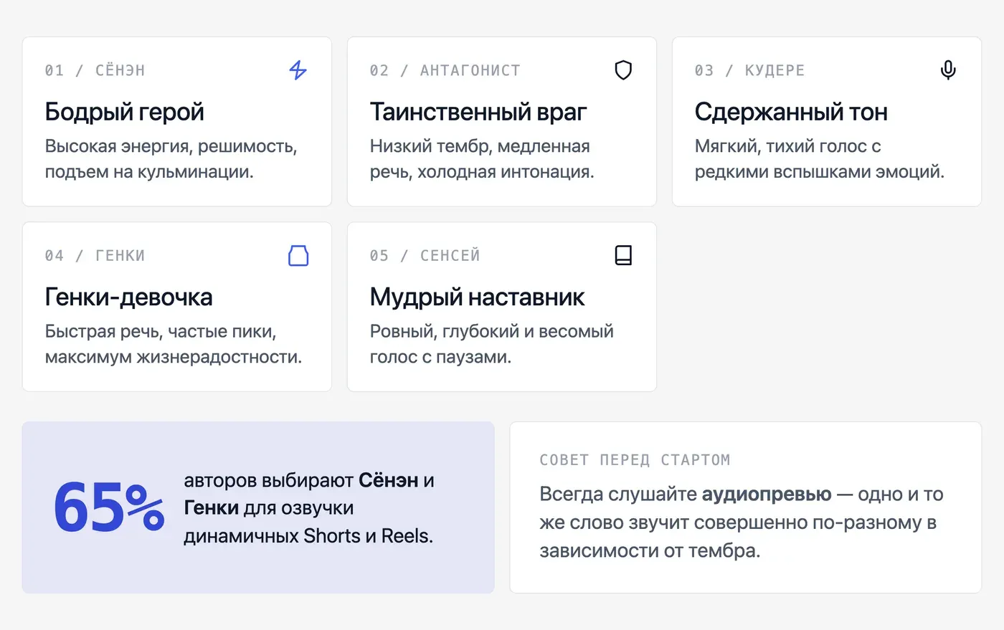
Task: Select the Бодрый герой heading
Action: click(x=125, y=112)
